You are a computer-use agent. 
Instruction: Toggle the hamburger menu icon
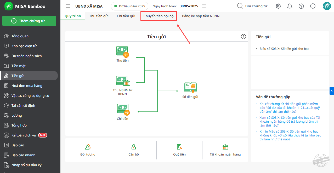(x=68, y=6)
